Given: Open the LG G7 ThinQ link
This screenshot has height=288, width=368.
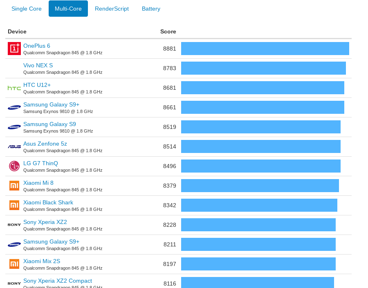Looking at the screenshot, I should pos(40,163).
